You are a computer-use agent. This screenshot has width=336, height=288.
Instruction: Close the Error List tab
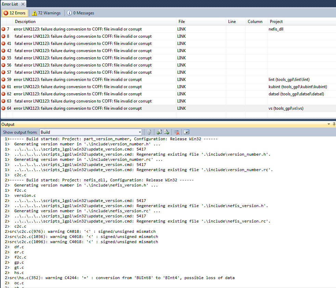23,4
